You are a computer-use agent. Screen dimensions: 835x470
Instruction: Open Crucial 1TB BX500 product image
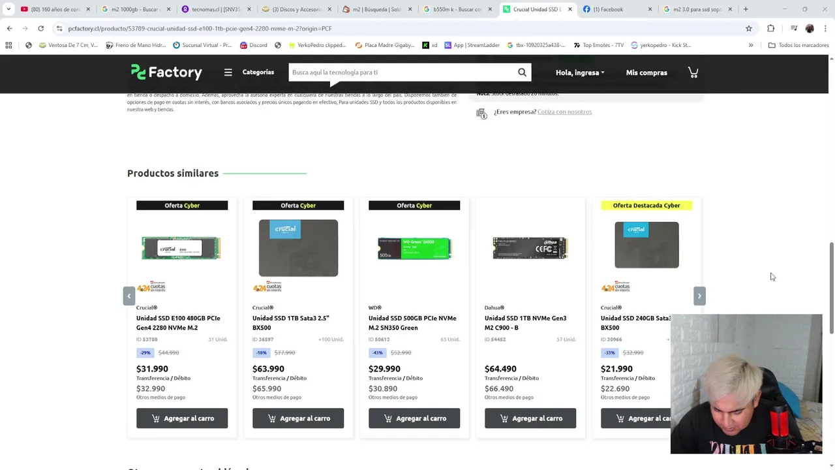[298, 248]
